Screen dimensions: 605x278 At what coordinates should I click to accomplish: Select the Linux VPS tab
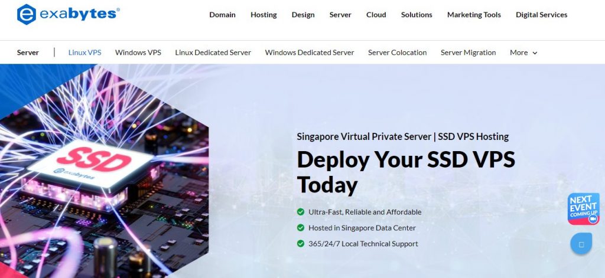pos(85,53)
